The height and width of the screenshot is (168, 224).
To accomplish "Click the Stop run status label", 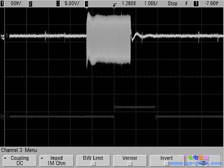I will tap(172, 3).
